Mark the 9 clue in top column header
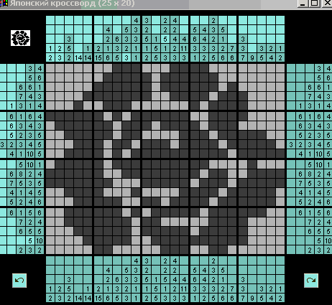The image size is (332, 305). [252, 57]
